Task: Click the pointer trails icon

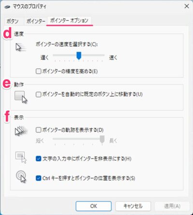Action: tap(21, 130)
